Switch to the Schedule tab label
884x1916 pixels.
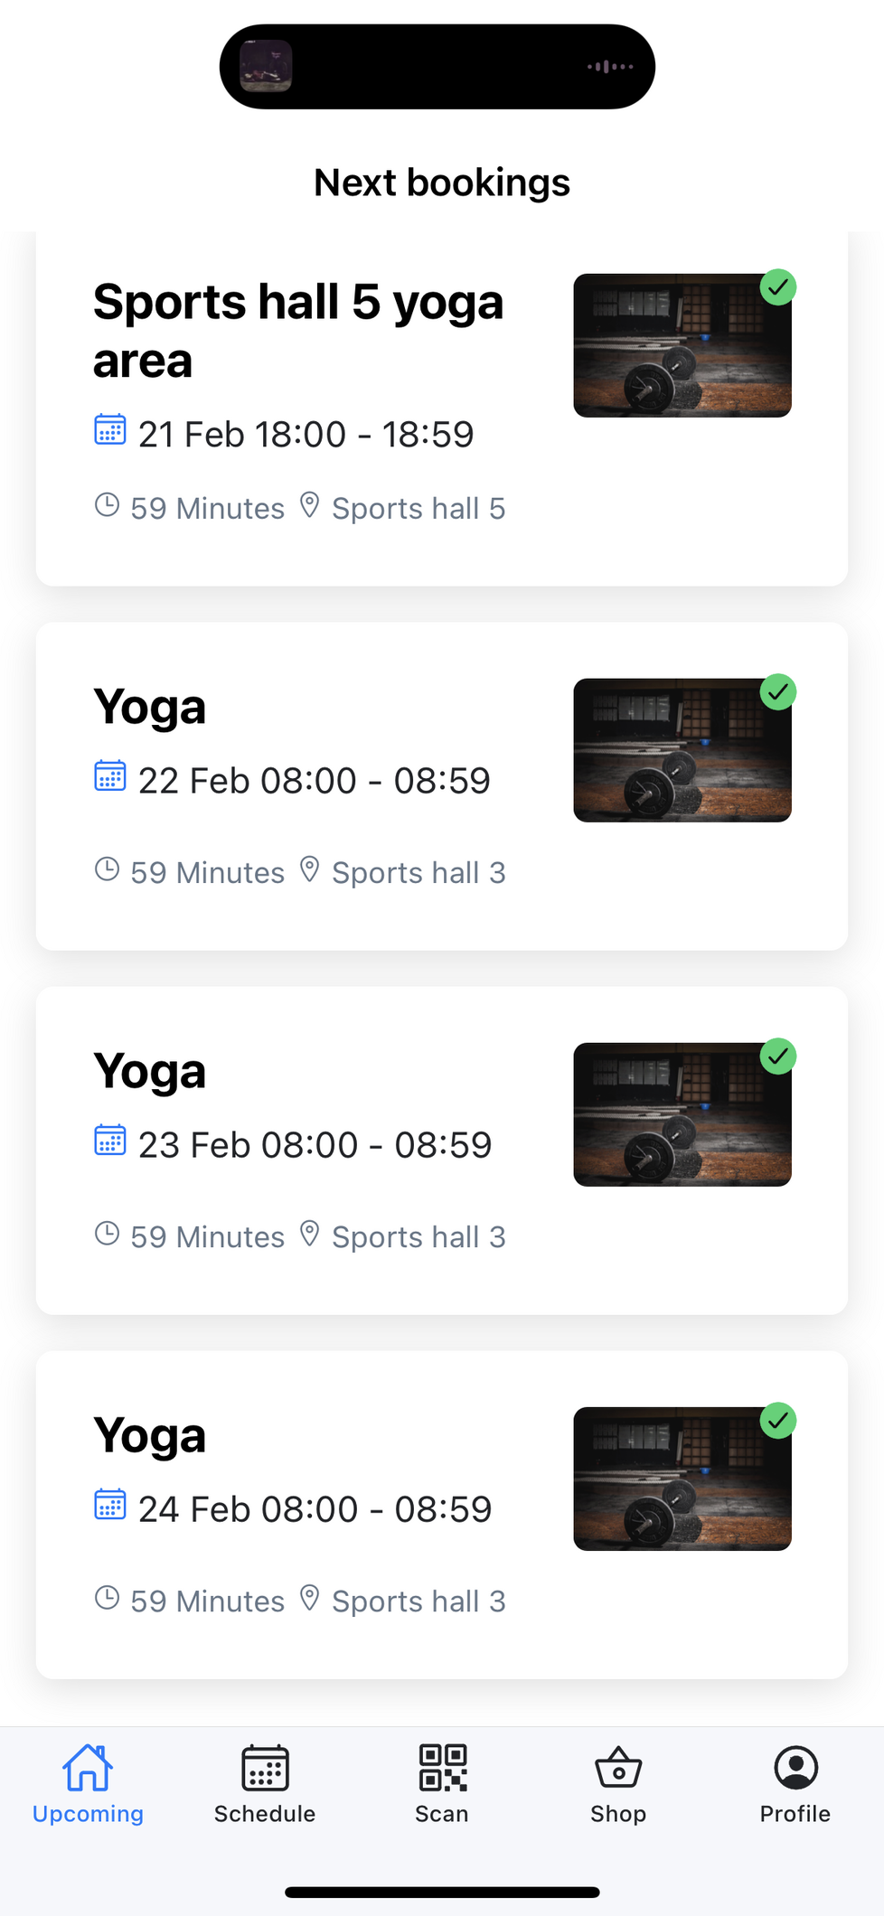pos(265,1814)
